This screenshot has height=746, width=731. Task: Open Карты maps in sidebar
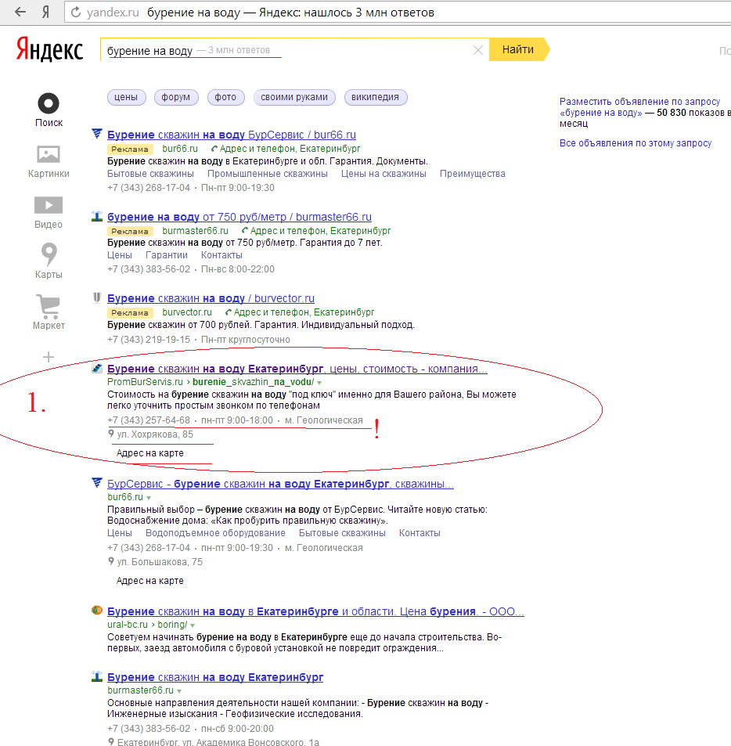click(49, 261)
